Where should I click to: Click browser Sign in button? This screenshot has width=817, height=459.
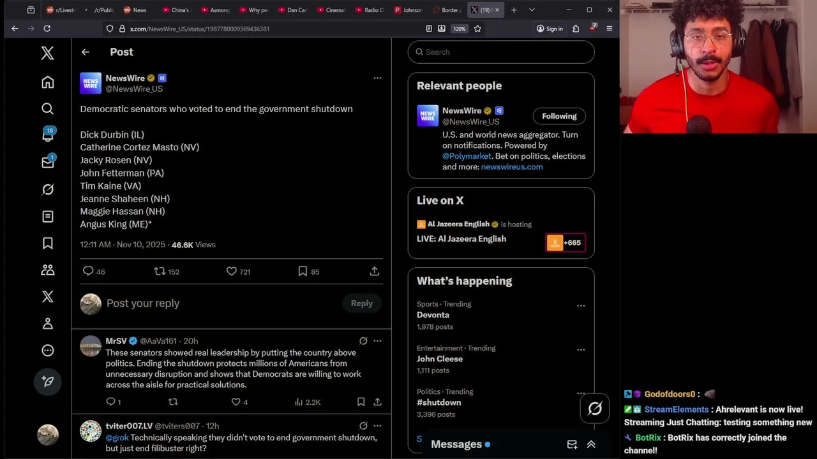point(550,29)
